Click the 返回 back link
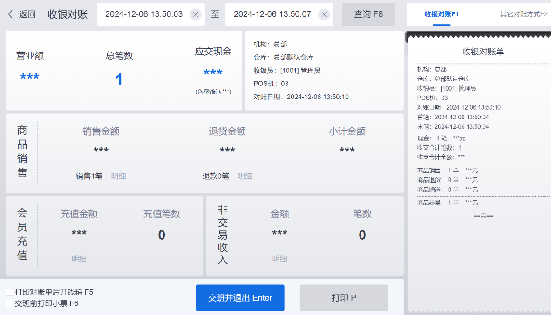Viewport: 551px width, 315px height. pos(27,14)
